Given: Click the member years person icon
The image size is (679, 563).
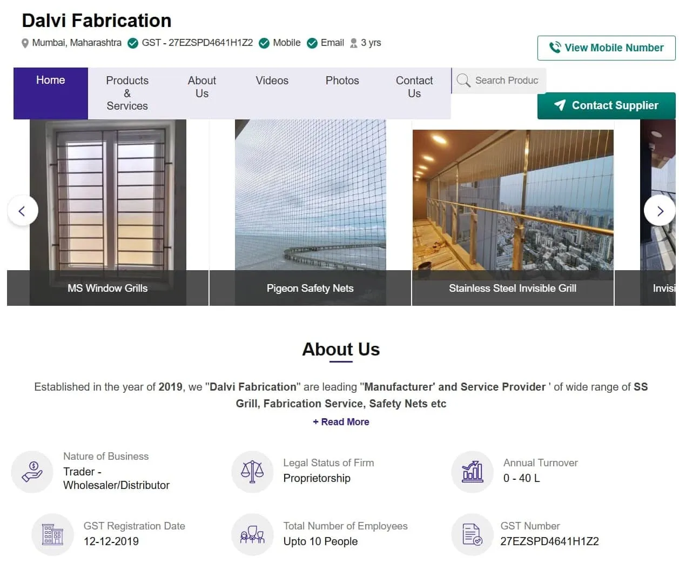Looking at the screenshot, I should click(x=354, y=43).
